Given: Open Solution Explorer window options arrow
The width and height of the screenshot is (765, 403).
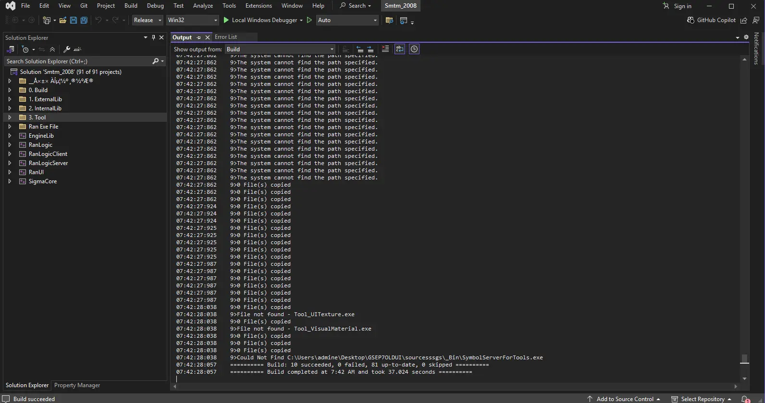Looking at the screenshot, I should (146, 37).
